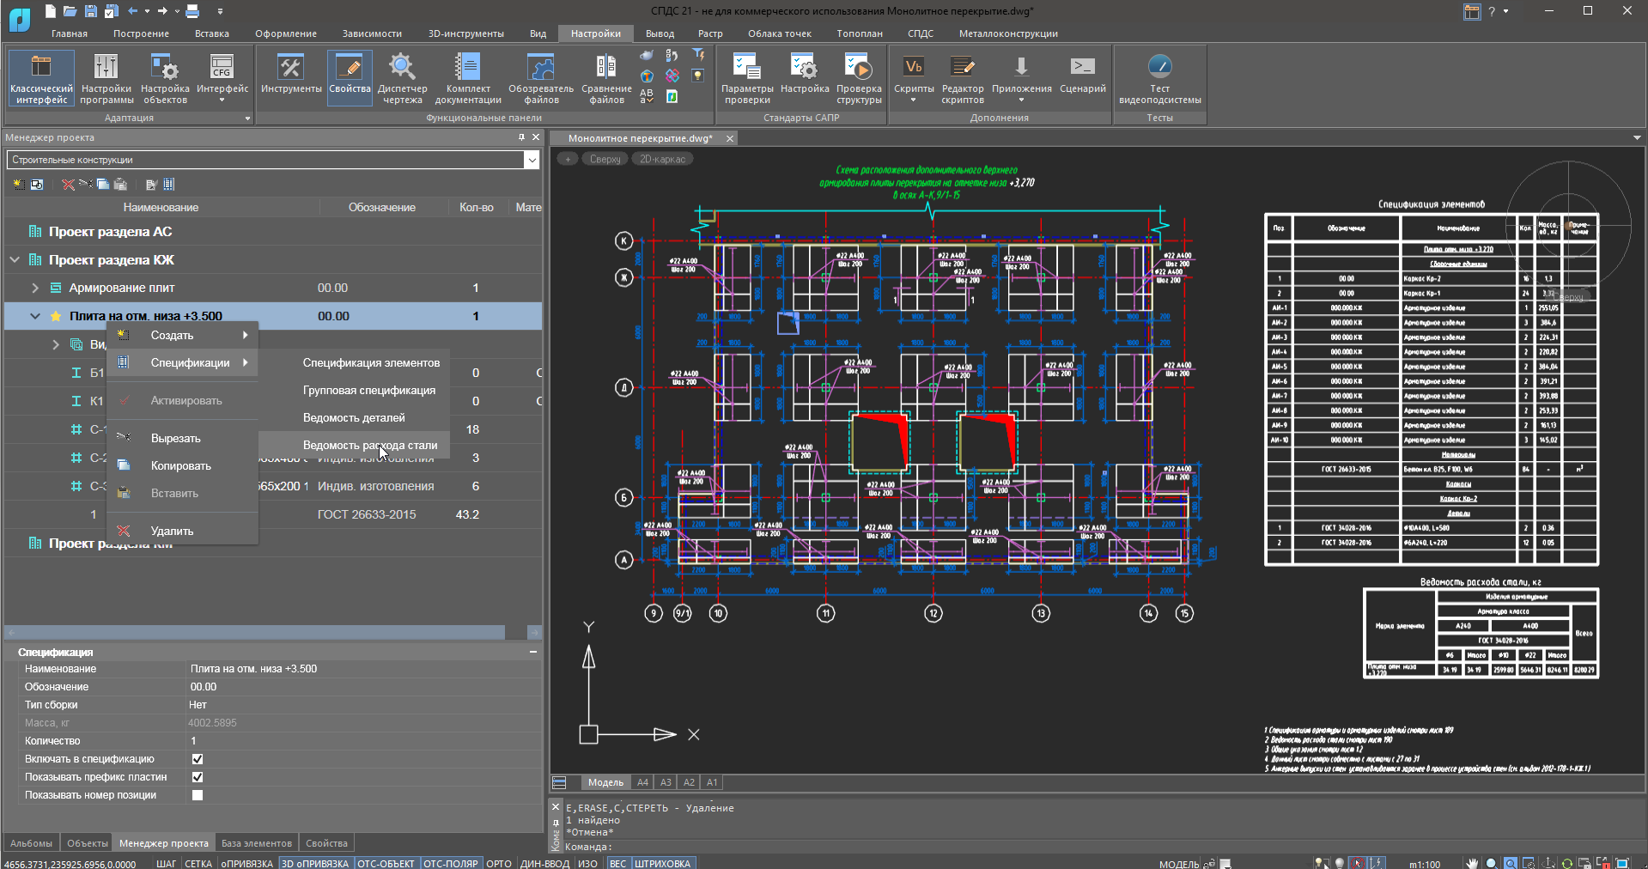Open Интерфейс ribbon dropdown
Screen dimensions: 1648x869
(x=222, y=78)
